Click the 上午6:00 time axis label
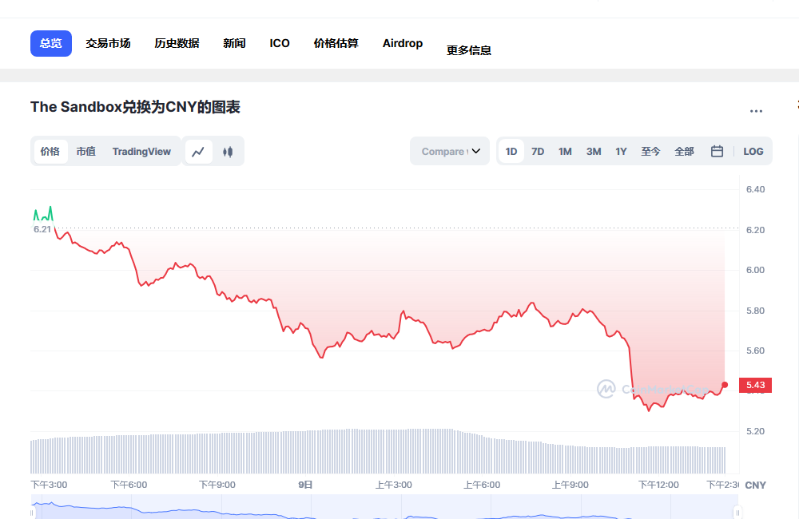799x519 pixels. point(482,485)
